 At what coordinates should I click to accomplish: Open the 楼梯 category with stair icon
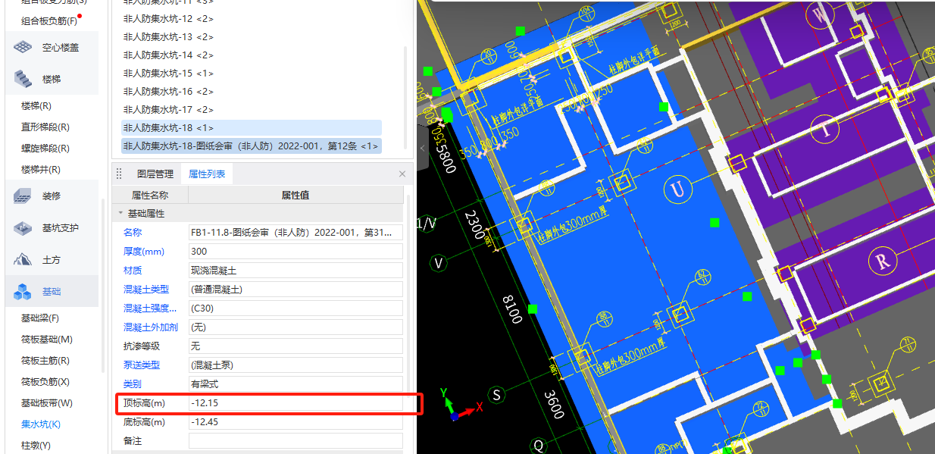pyautogui.click(x=22, y=79)
